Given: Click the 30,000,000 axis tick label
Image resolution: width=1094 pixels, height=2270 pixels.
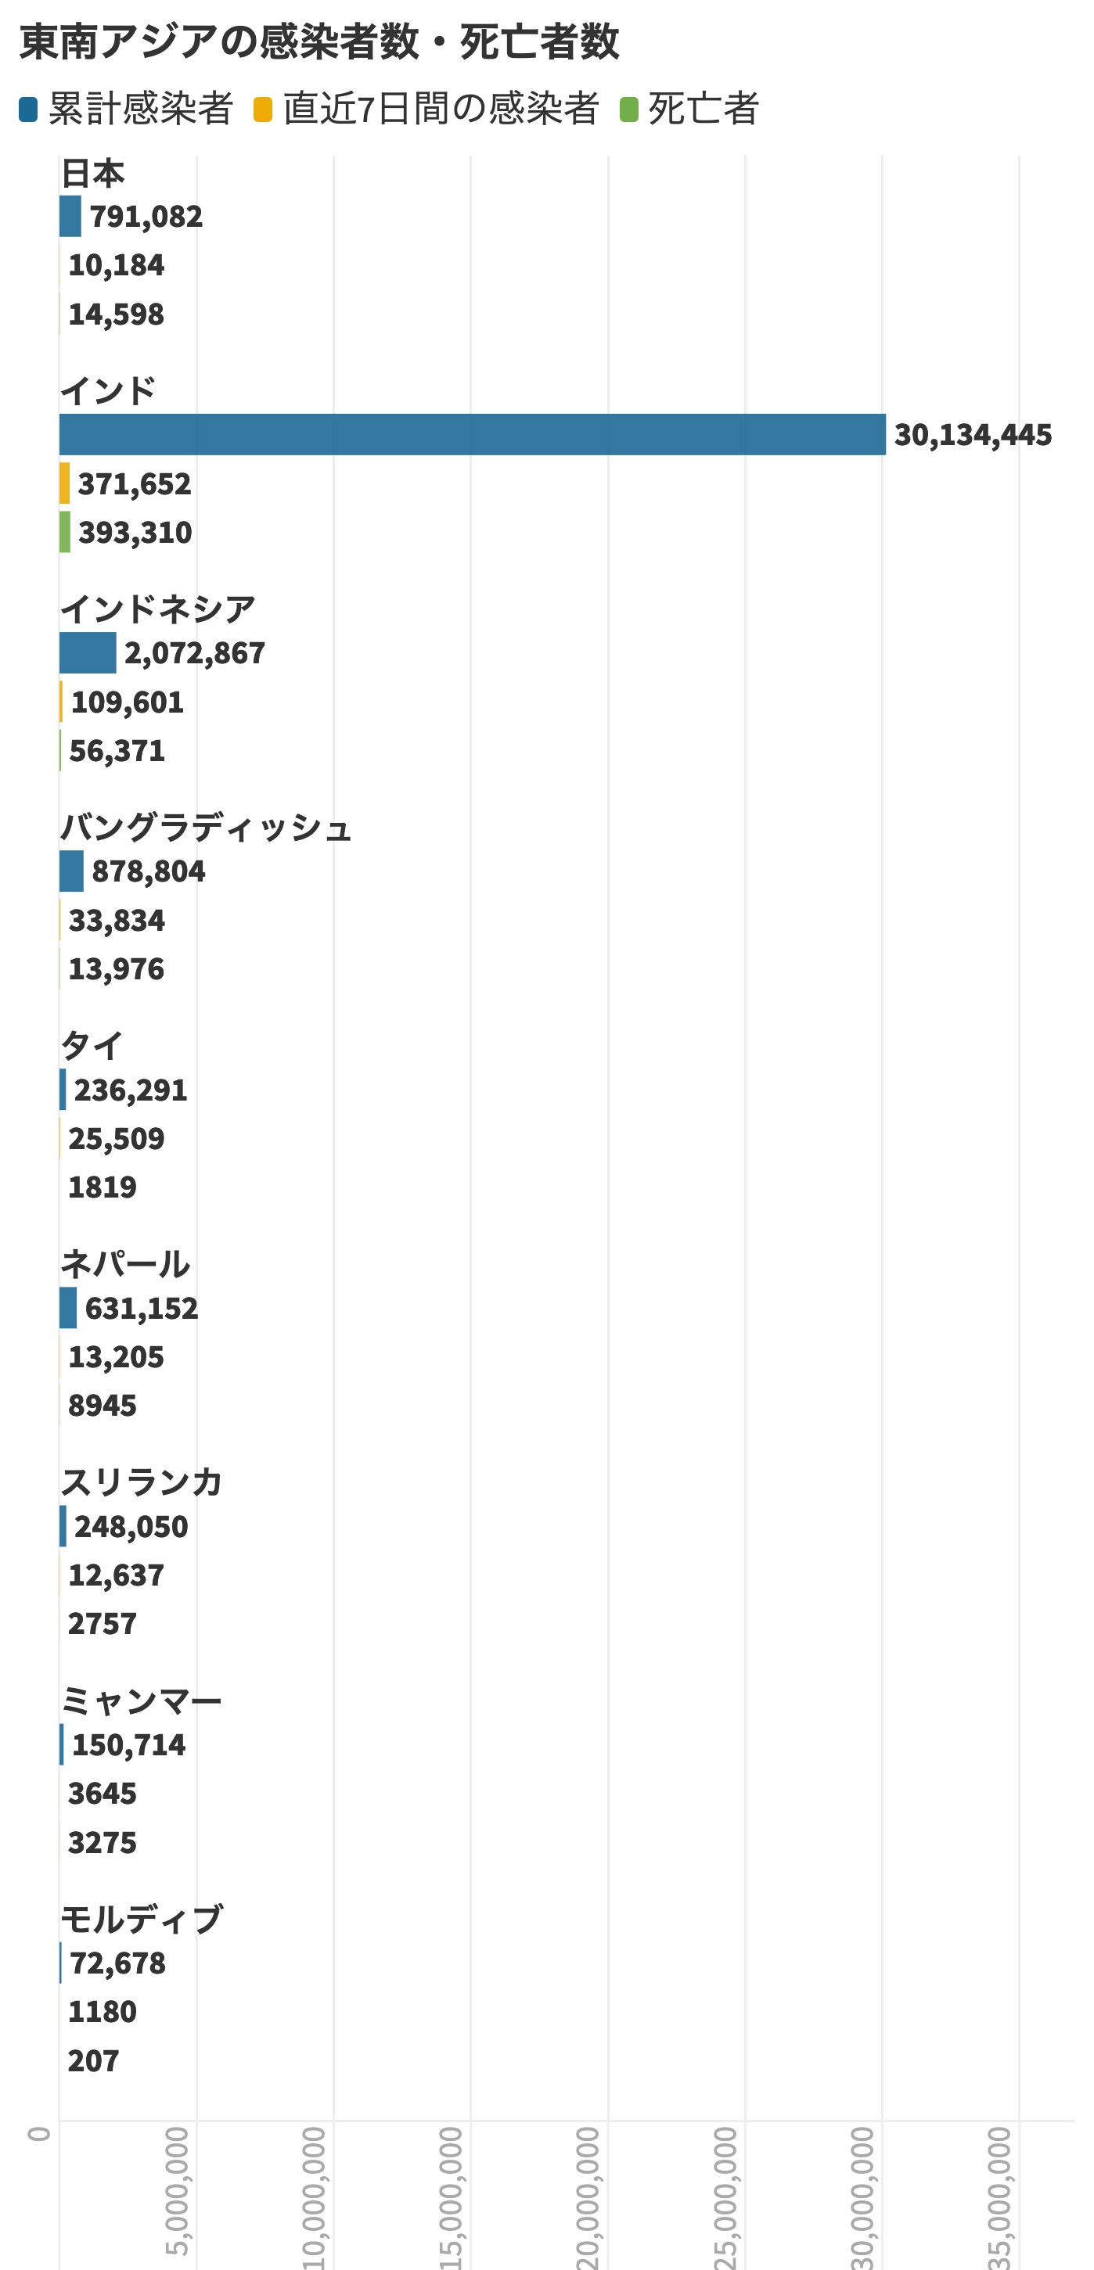Looking at the screenshot, I should [862, 2198].
